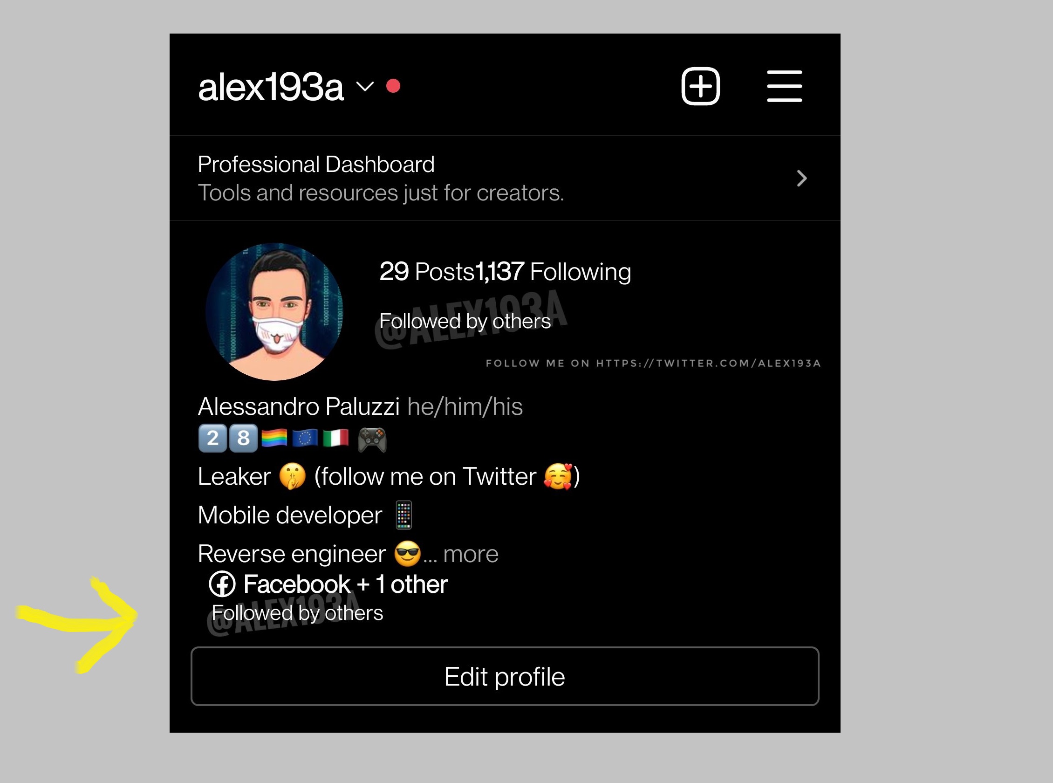Click the mobile phone emoji in the bio

403,515
